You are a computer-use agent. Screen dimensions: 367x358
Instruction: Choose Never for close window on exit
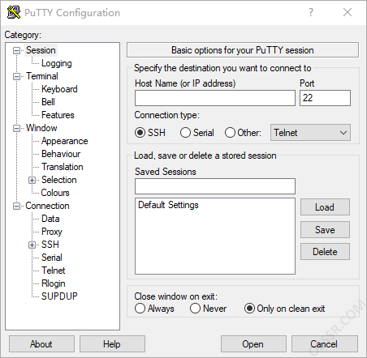click(195, 309)
